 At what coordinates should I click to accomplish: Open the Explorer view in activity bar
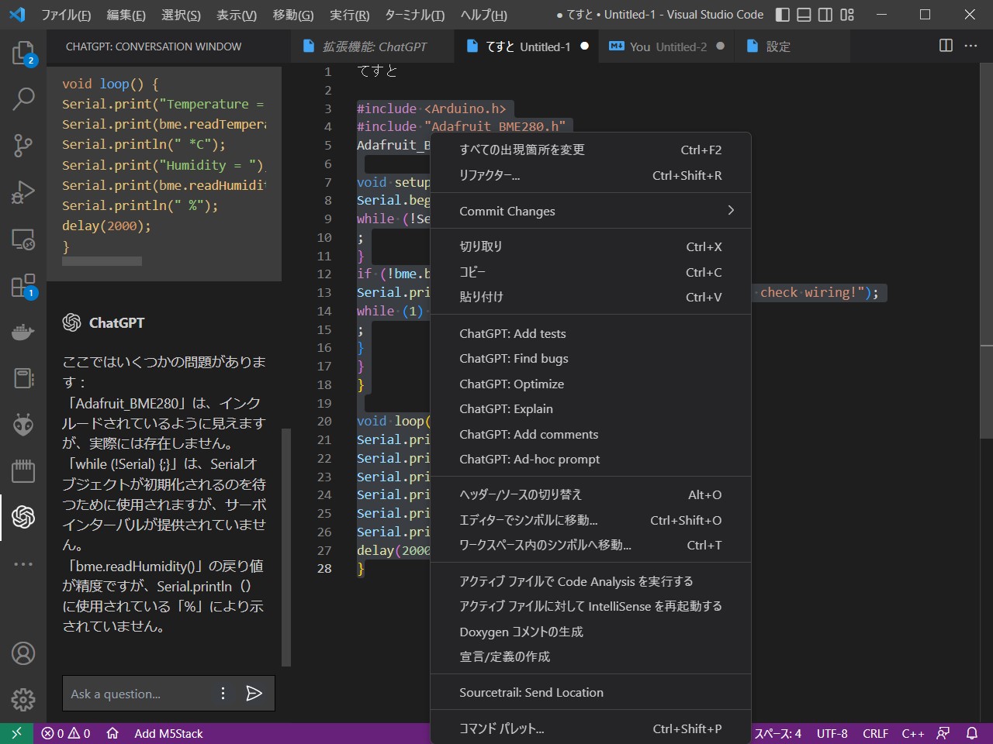(x=23, y=53)
